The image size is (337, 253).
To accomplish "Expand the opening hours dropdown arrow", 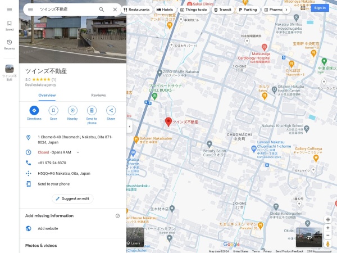I will click(78, 152).
